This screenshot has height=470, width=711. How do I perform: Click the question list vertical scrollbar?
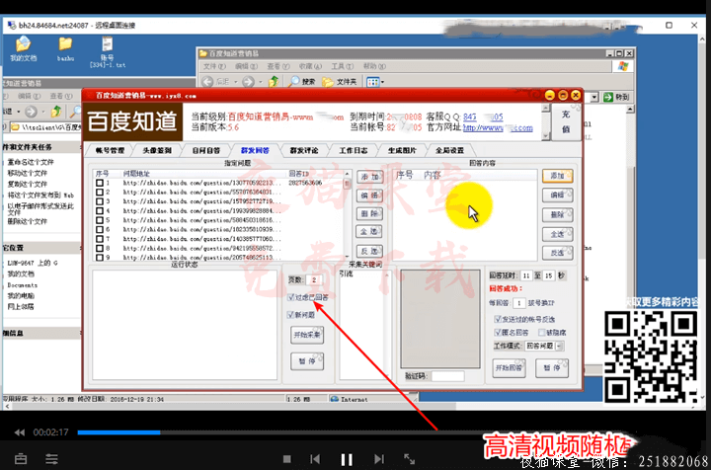(348, 214)
